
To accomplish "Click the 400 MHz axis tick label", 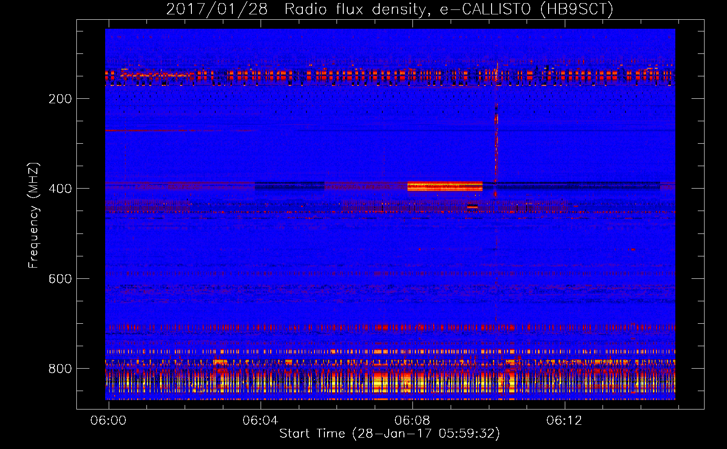I will [x=60, y=189].
